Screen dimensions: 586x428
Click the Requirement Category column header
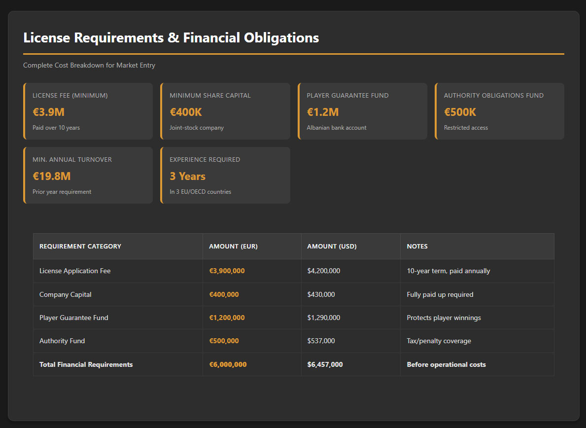80,246
